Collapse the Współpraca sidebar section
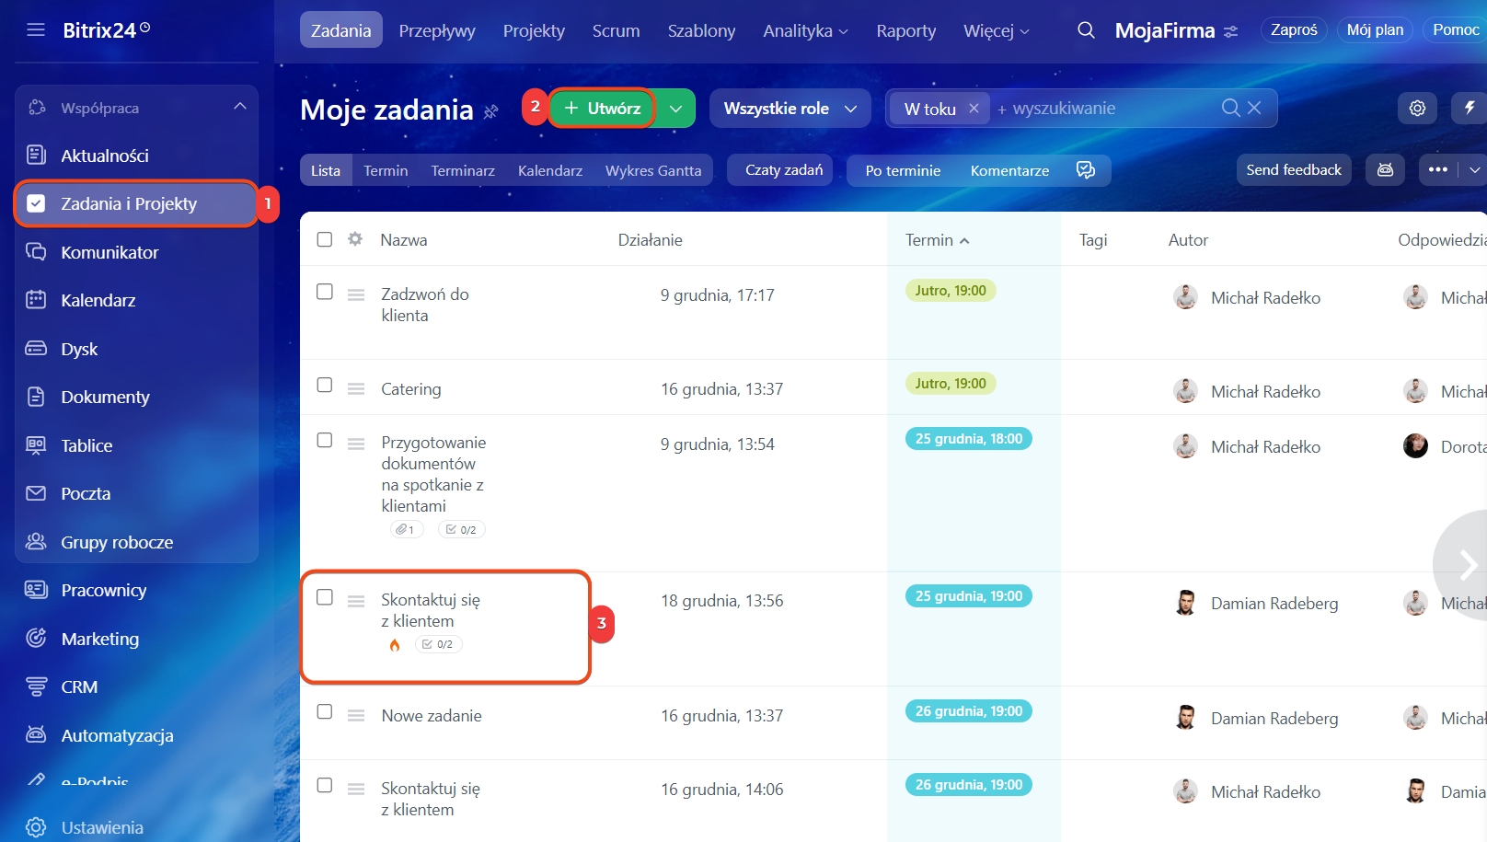The width and height of the screenshot is (1487, 842). point(240,107)
